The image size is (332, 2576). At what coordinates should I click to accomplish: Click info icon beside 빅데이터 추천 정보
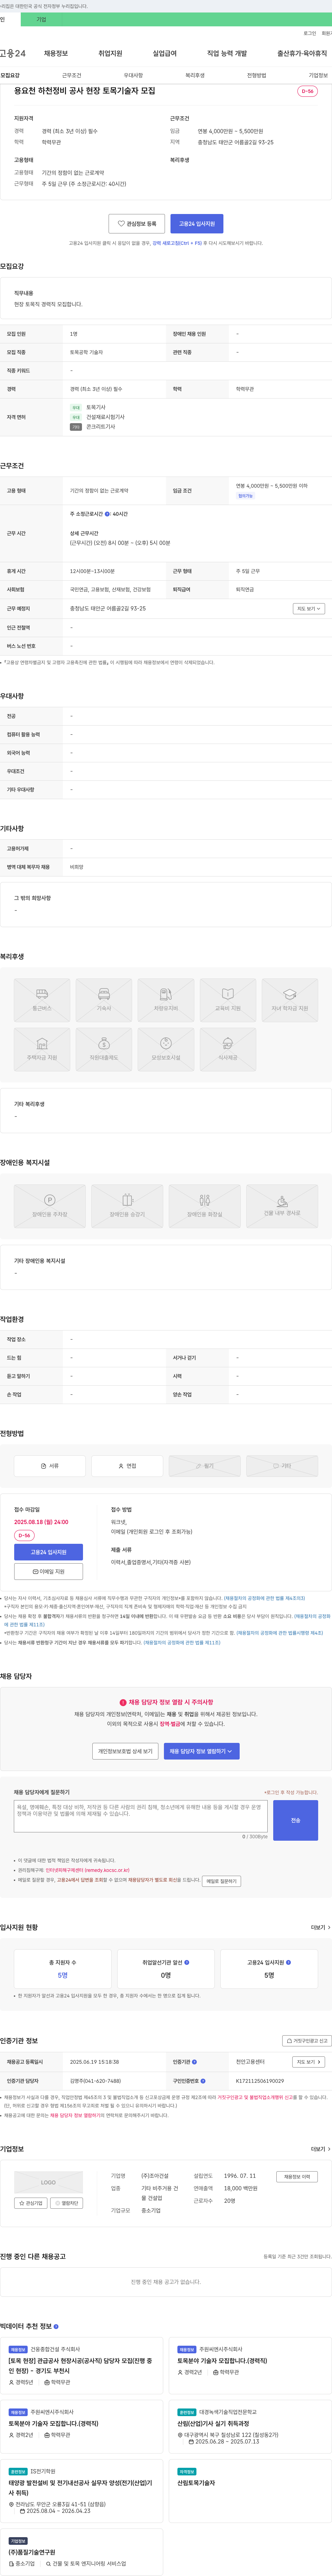(x=56, y=2326)
